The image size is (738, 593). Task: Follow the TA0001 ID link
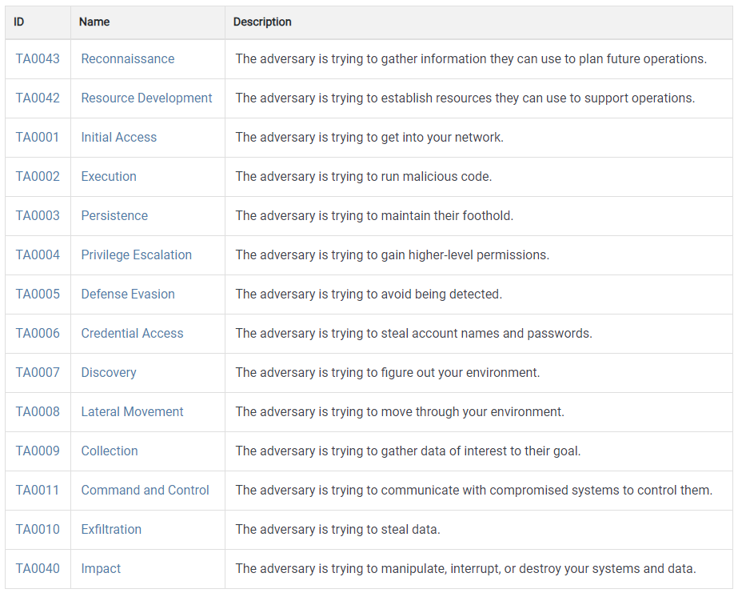click(38, 137)
